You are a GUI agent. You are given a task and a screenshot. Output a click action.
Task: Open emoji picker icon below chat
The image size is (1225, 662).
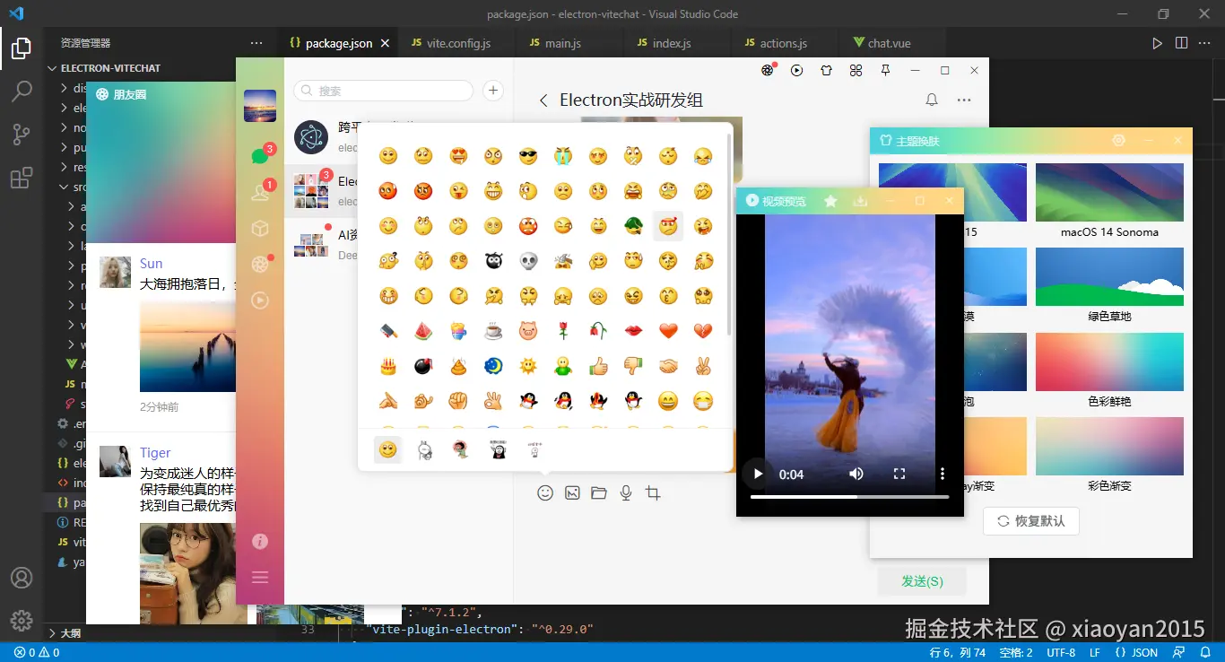point(545,492)
